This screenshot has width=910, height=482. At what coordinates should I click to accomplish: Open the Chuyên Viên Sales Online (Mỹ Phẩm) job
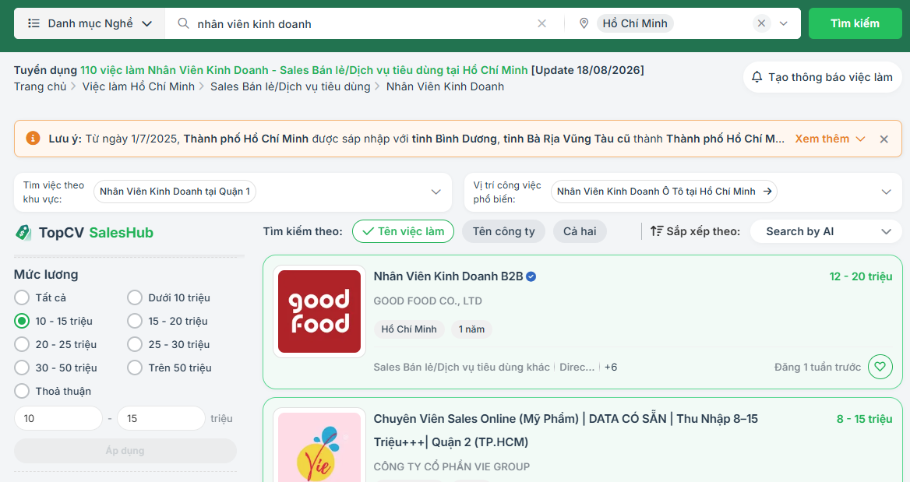click(x=566, y=431)
